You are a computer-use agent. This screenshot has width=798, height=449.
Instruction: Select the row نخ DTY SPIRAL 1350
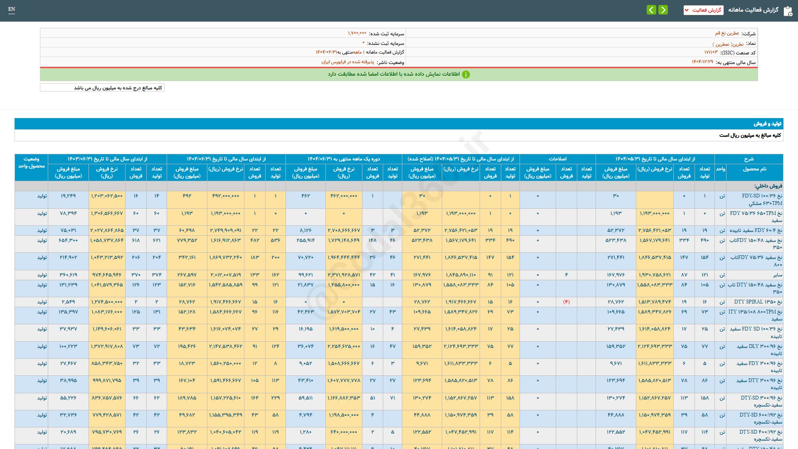pos(758,302)
